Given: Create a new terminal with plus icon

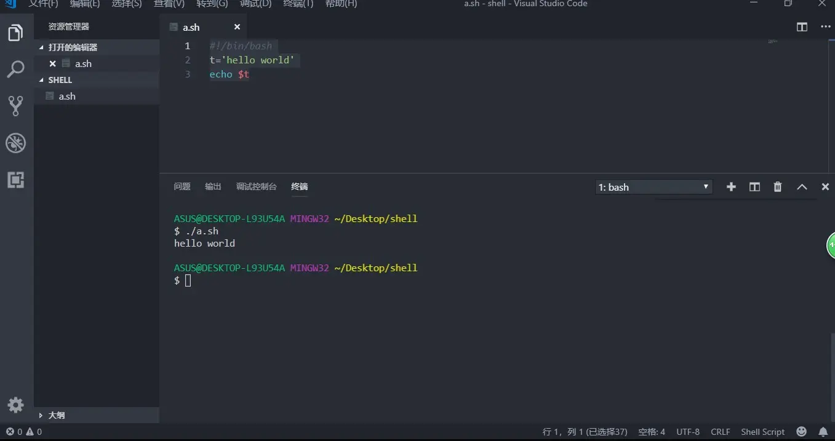Looking at the screenshot, I should coord(731,187).
